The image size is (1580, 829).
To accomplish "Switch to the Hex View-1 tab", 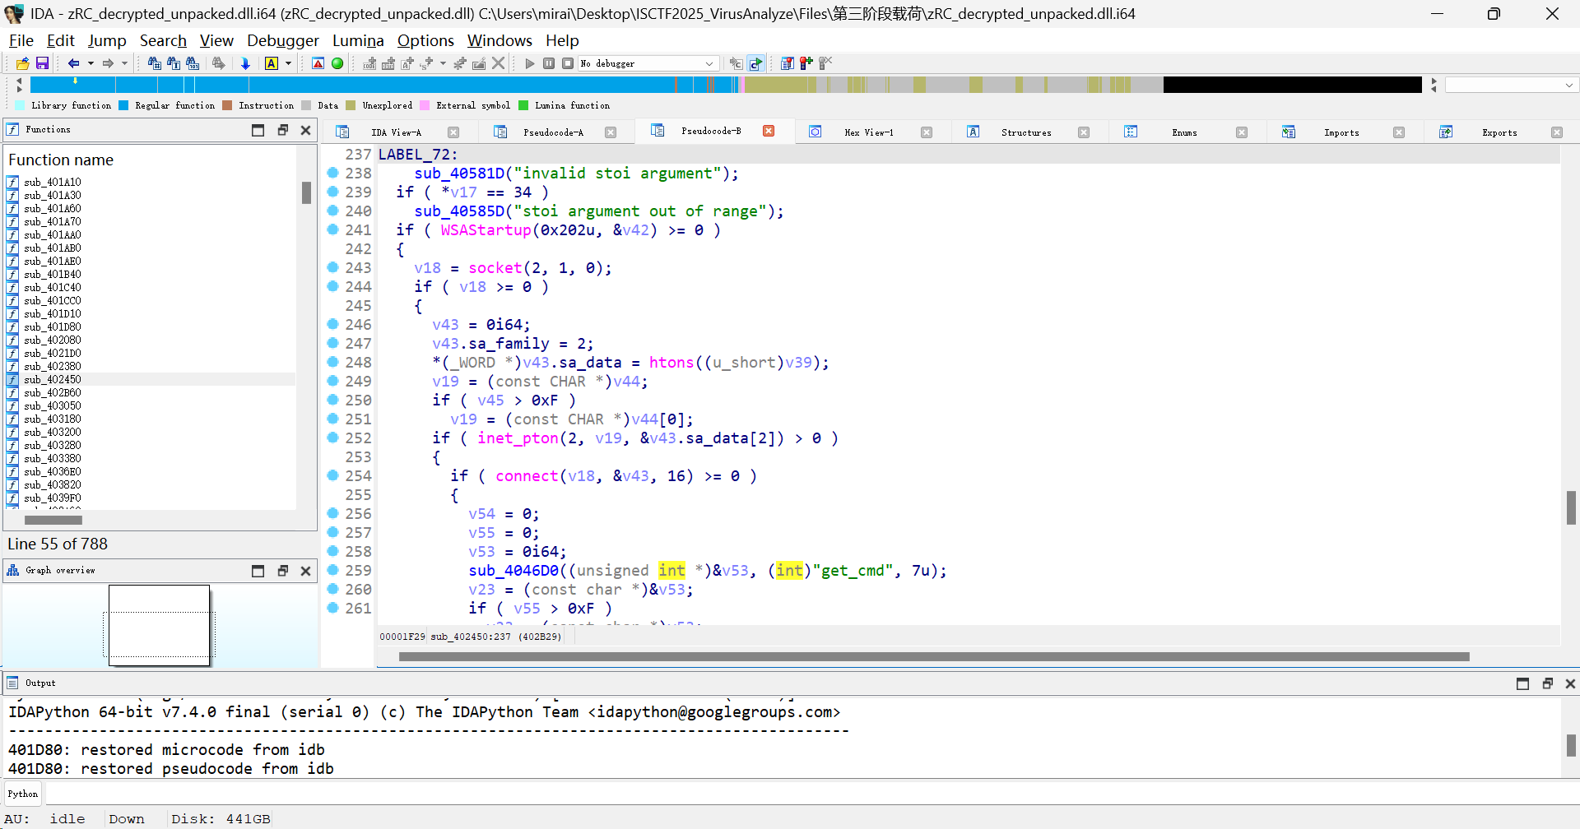I will tap(868, 132).
